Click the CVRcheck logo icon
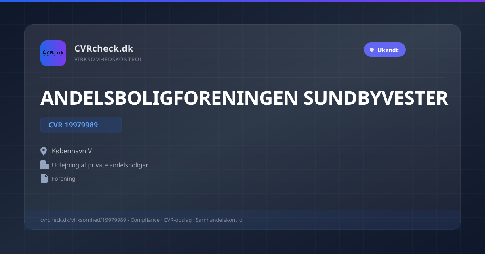 53,53
